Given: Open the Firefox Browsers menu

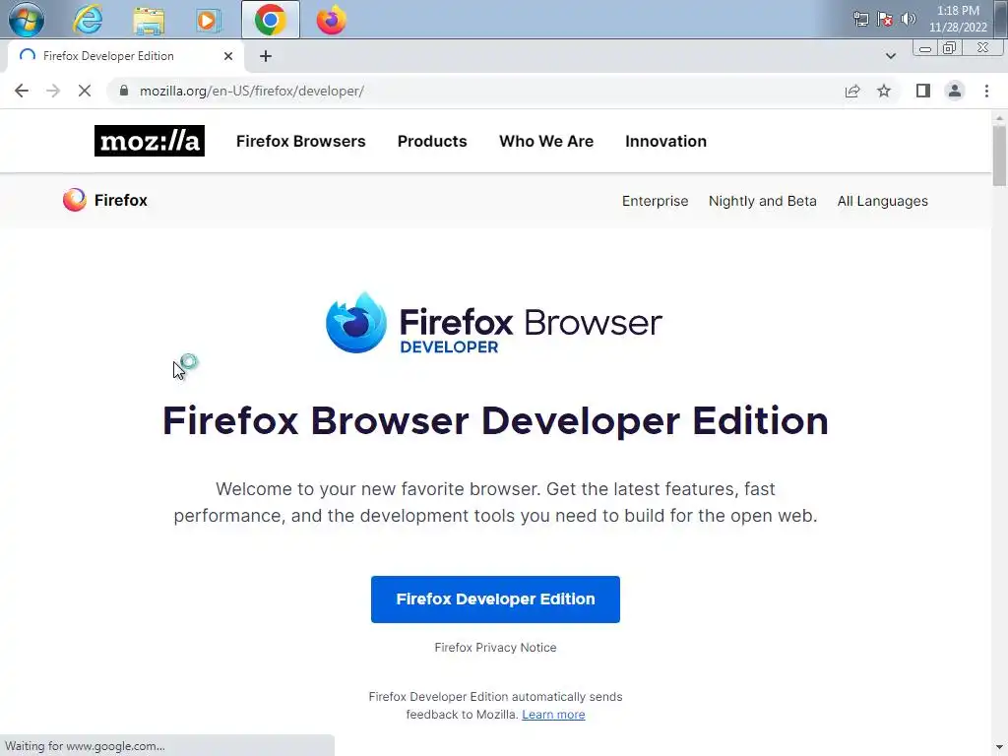Looking at the screenshot, I should pos(301,142).
